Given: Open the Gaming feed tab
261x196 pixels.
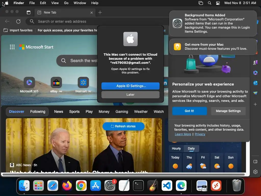Looking at the screenshot, I should 122,112.
